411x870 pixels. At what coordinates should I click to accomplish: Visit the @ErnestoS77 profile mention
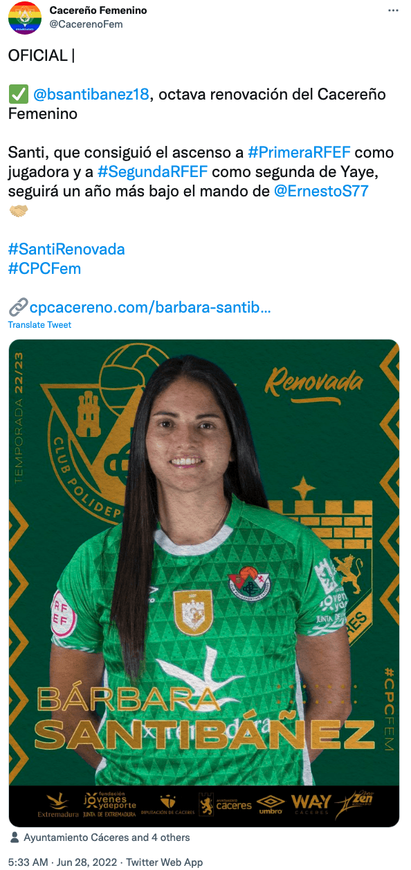pyautogui.click(x=321, y=191)
